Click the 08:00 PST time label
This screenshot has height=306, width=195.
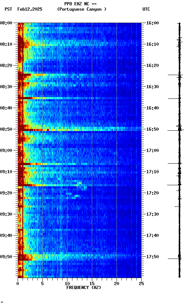[6, 23]
